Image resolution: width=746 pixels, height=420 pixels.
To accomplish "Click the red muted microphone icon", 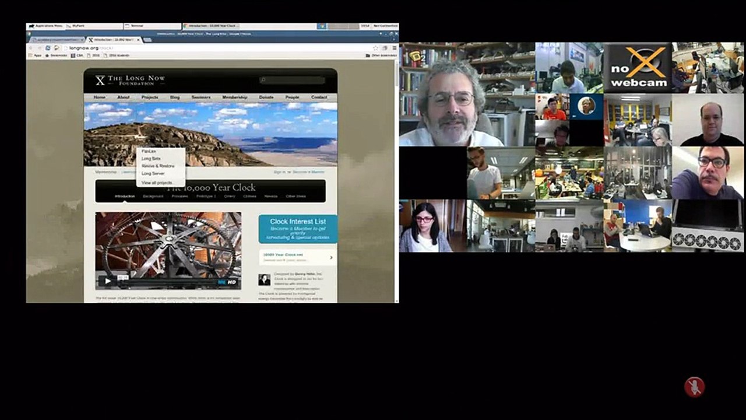I will coord(694,387).
